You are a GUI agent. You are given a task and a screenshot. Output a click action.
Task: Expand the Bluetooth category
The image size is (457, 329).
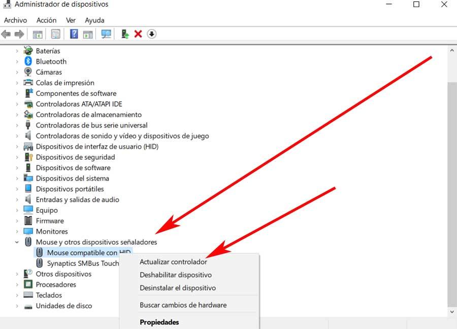click(17, 61)
